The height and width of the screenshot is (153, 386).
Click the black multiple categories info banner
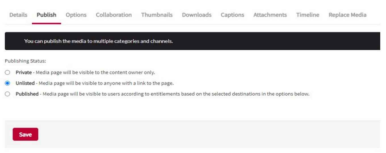(x=192, y=41)
